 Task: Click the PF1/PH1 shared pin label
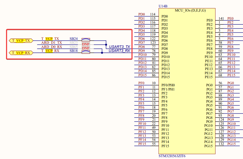pos(167,89)
